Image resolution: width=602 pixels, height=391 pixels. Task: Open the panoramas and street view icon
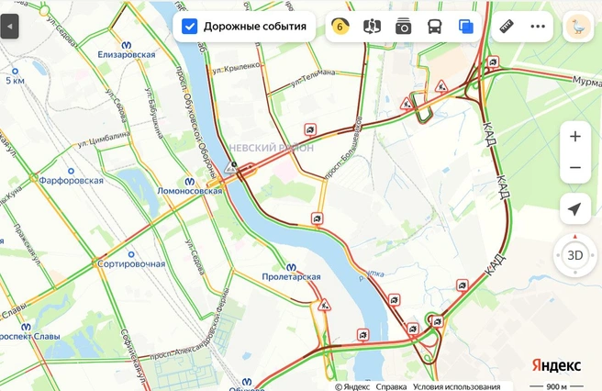click(x=372, y=27)
